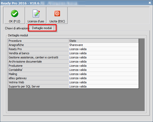Click the Shareware status cell
Viewport: 153px width, 122px height.
point(104,45)
